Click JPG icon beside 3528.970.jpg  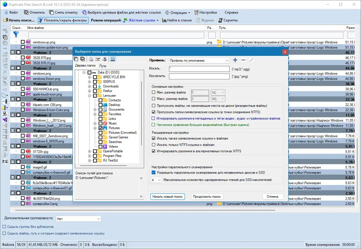pyautogui.click(x=28, y=58)
